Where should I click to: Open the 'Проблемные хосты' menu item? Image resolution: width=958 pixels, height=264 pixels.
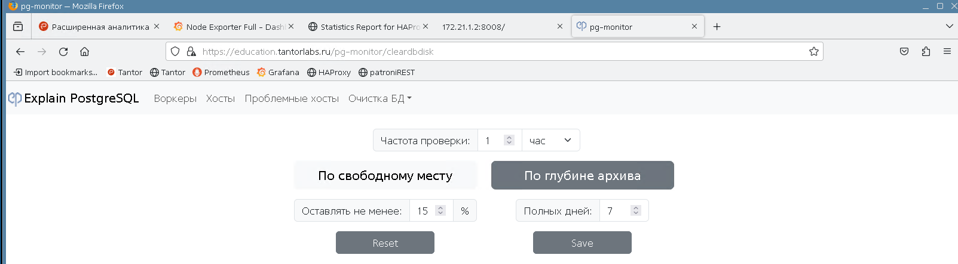(x=292, y=99)
